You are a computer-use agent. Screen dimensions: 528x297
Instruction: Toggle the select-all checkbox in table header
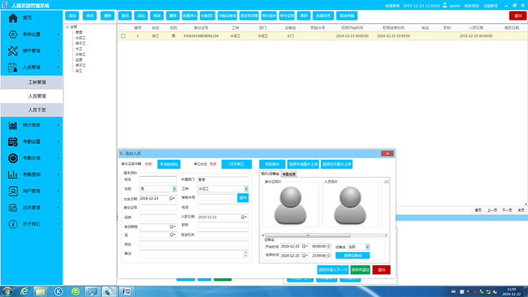pyautogui.click(x=121, y=28)
